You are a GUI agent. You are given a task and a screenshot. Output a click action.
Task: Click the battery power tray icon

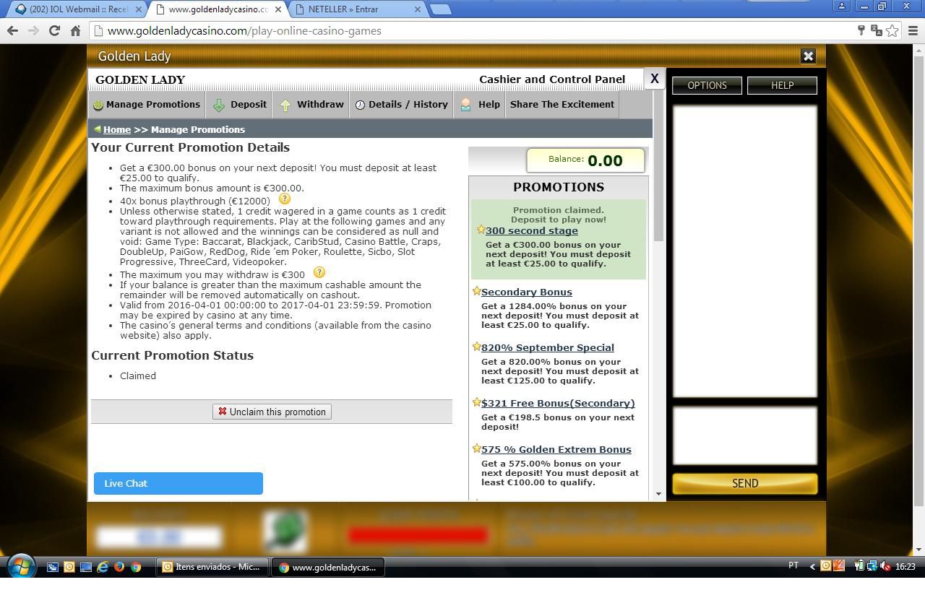859,566
